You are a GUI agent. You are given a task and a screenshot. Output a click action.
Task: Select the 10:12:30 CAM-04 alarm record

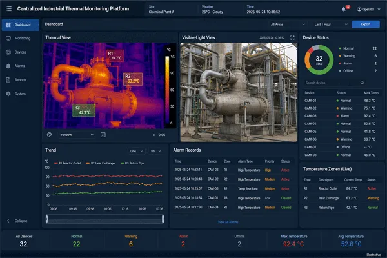point(233,208)
